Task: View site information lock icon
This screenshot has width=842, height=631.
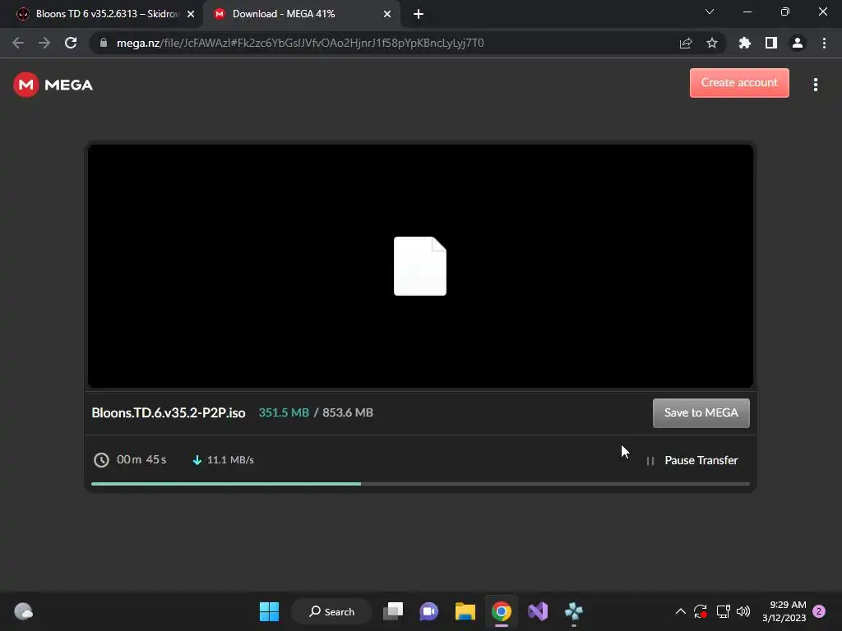Action: 104,43
